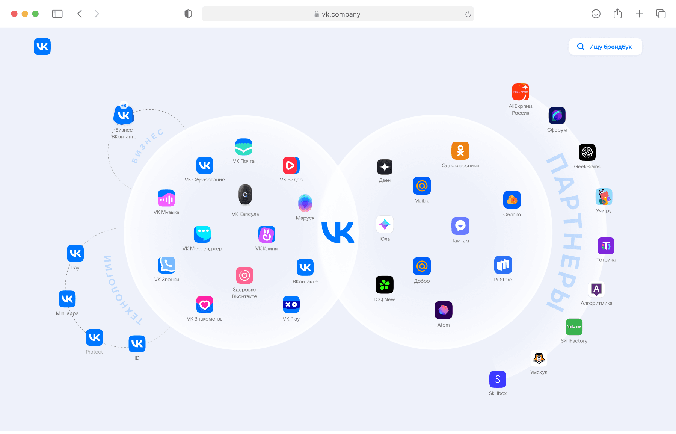Open the RuStore icon
This screenshot has height=434, width=676.
pos(503,265)
